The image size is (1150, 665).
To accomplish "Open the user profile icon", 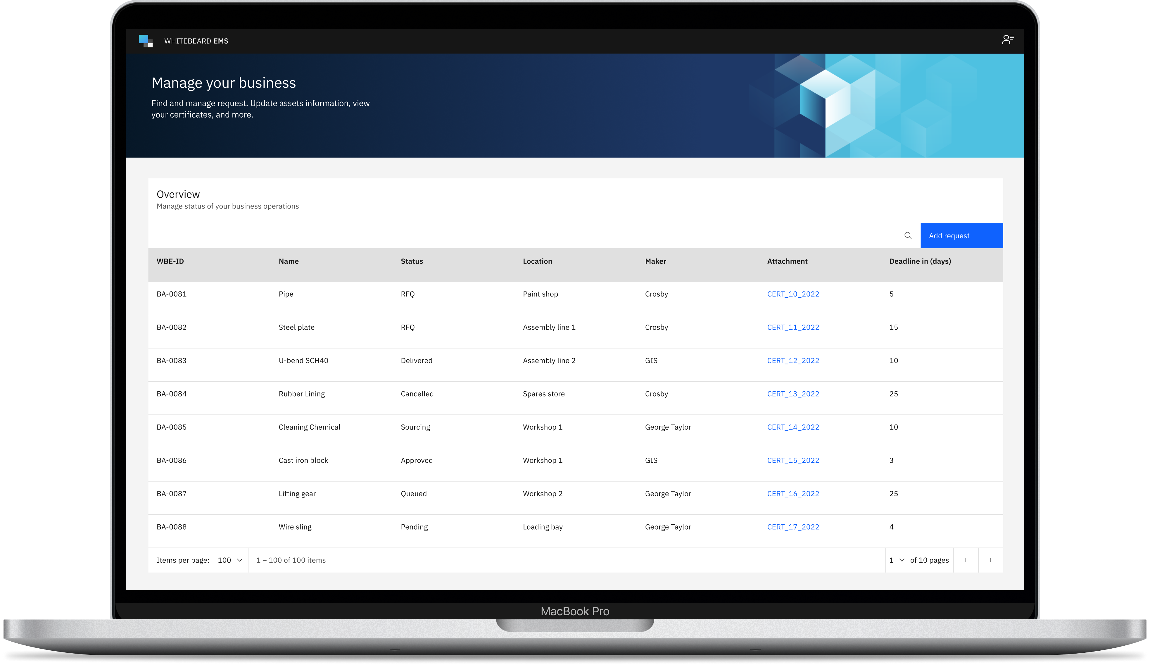I will pyautogui.click(x=1008, y=40).
